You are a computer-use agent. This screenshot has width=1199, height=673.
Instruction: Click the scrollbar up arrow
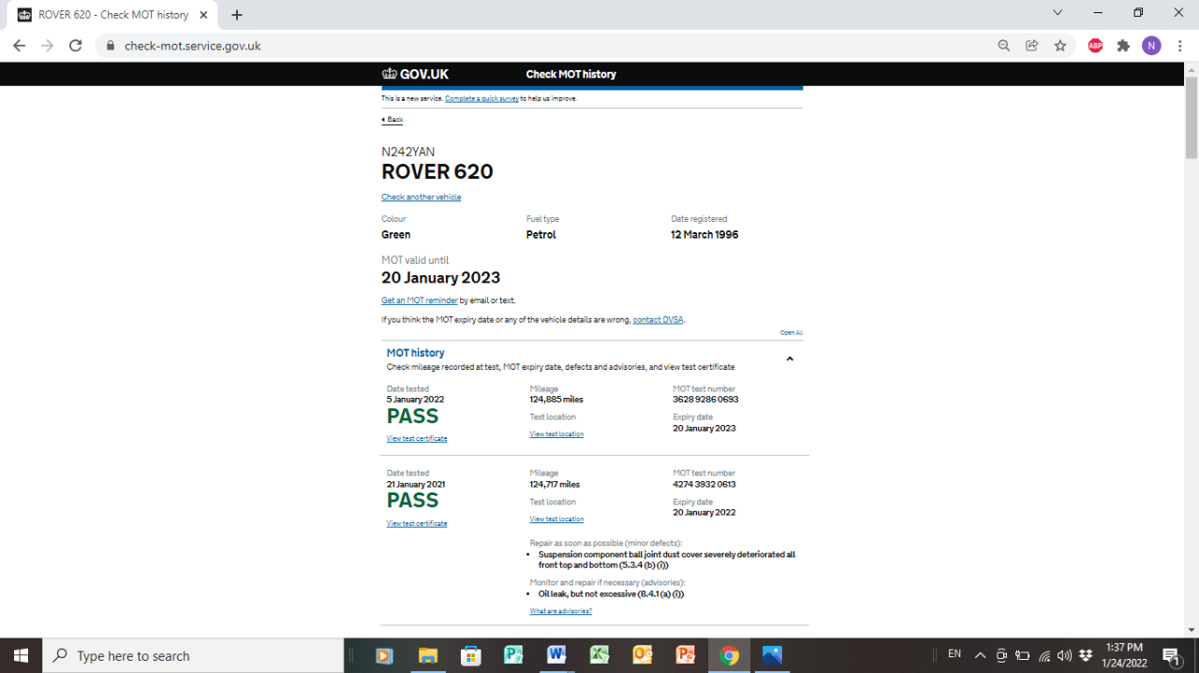point(1192,68)
